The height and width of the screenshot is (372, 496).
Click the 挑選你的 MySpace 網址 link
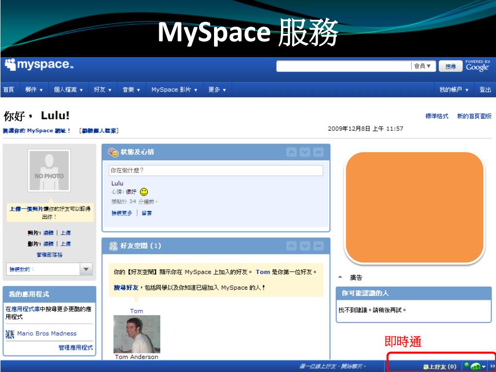36,131
